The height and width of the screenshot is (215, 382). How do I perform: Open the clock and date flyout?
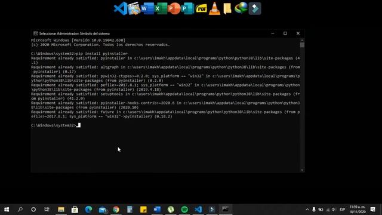click(x=358, y=210)
